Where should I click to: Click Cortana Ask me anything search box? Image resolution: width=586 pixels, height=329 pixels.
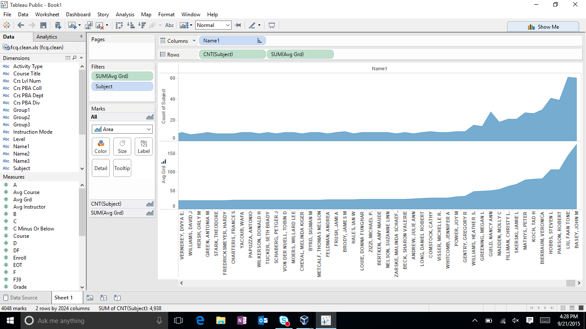pos(94,320)
